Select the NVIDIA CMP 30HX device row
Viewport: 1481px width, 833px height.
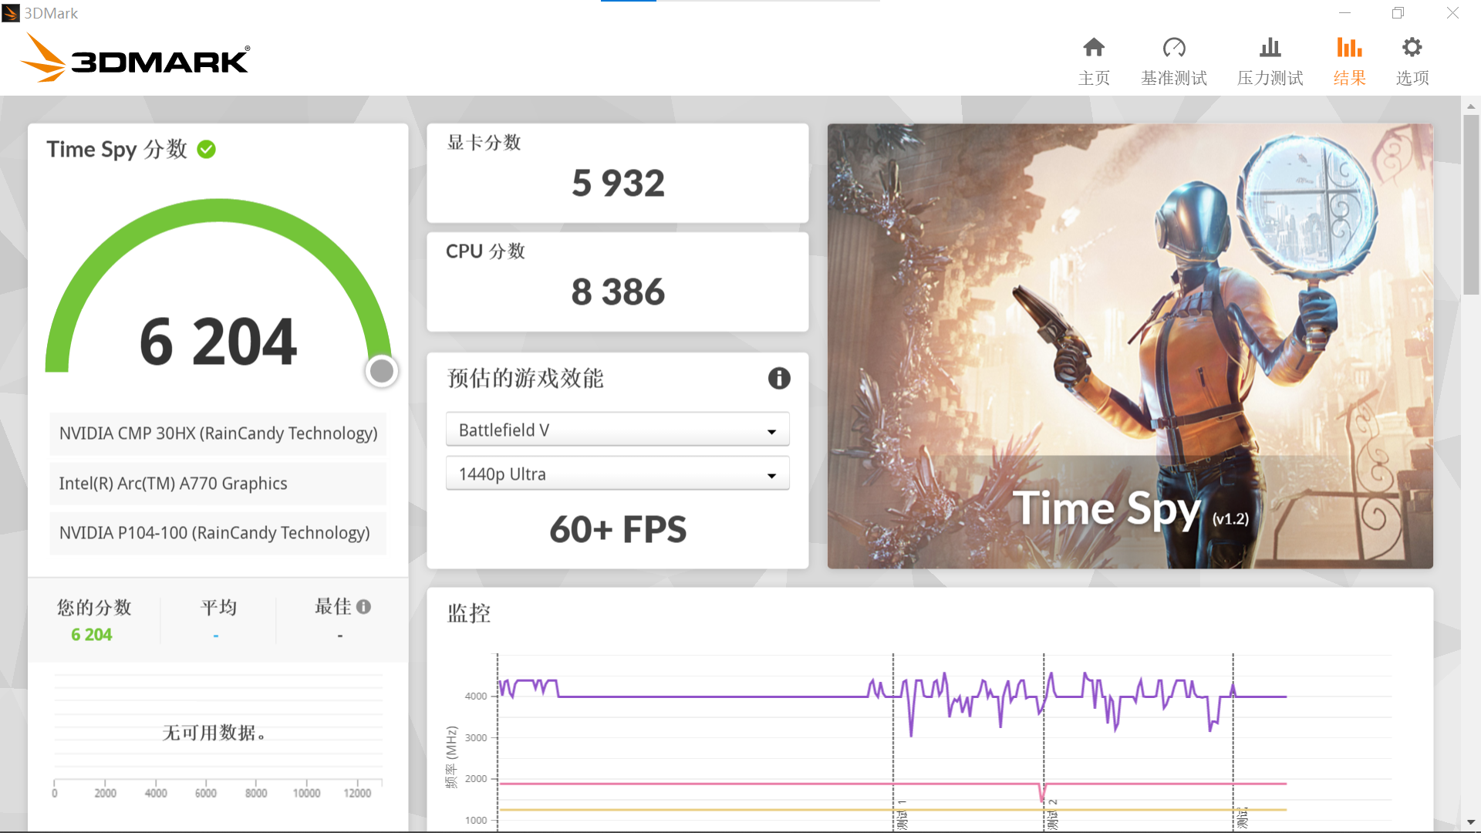(x=218, y=433)
